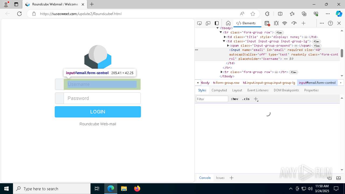Click the Password input field

102,98
